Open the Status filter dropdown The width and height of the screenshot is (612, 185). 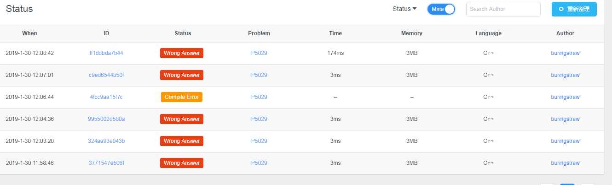pos(404,9)
